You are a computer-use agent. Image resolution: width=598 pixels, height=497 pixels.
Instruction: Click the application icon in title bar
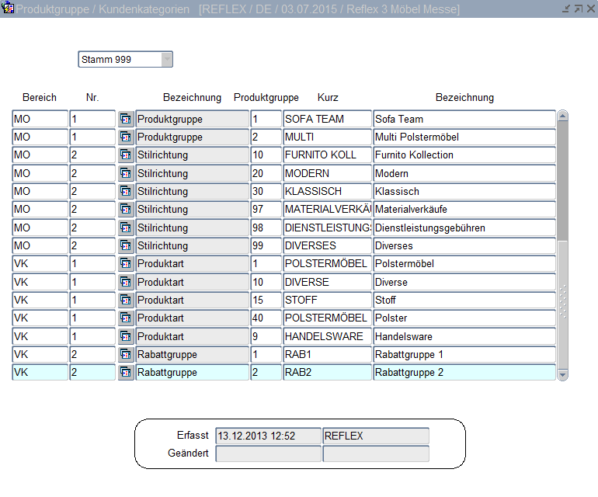[9, 9]
